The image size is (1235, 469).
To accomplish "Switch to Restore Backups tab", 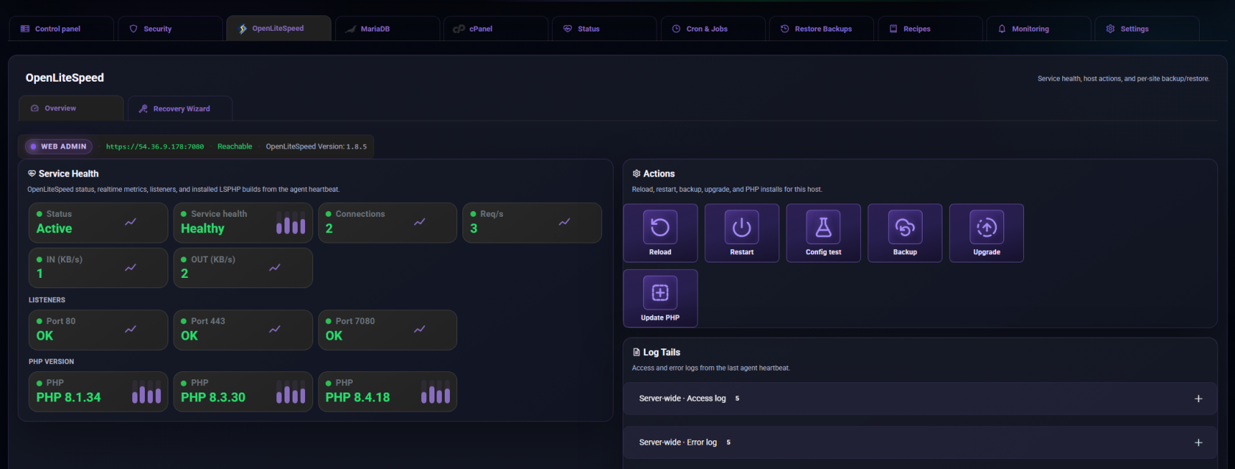I will pos(822,29).
